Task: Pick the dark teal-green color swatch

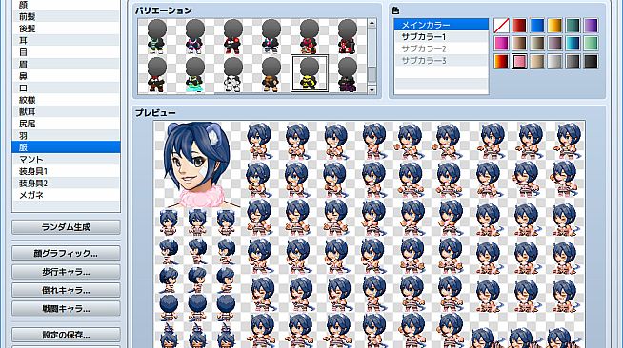Action: [x=573, y=26]
